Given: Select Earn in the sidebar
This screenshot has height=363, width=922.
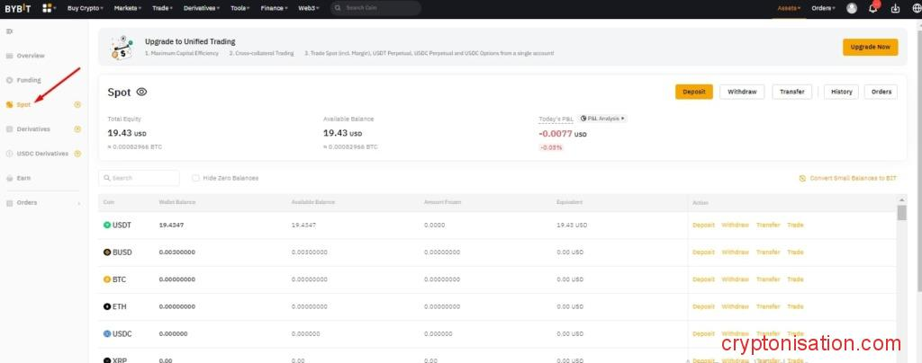Looking at the screenshot, I should [23, 178].
